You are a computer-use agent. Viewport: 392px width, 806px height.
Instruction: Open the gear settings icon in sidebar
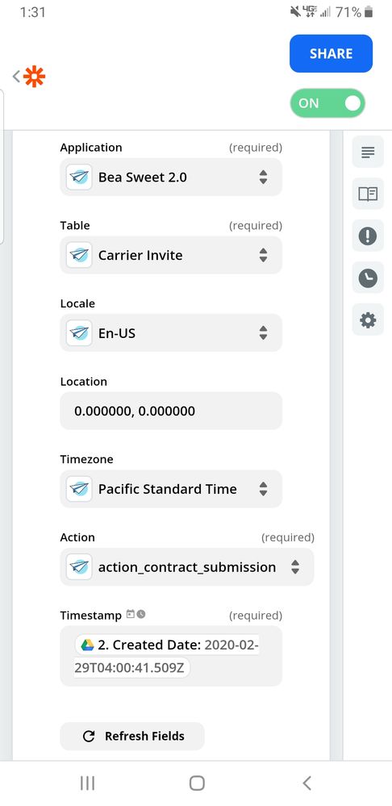368,319
